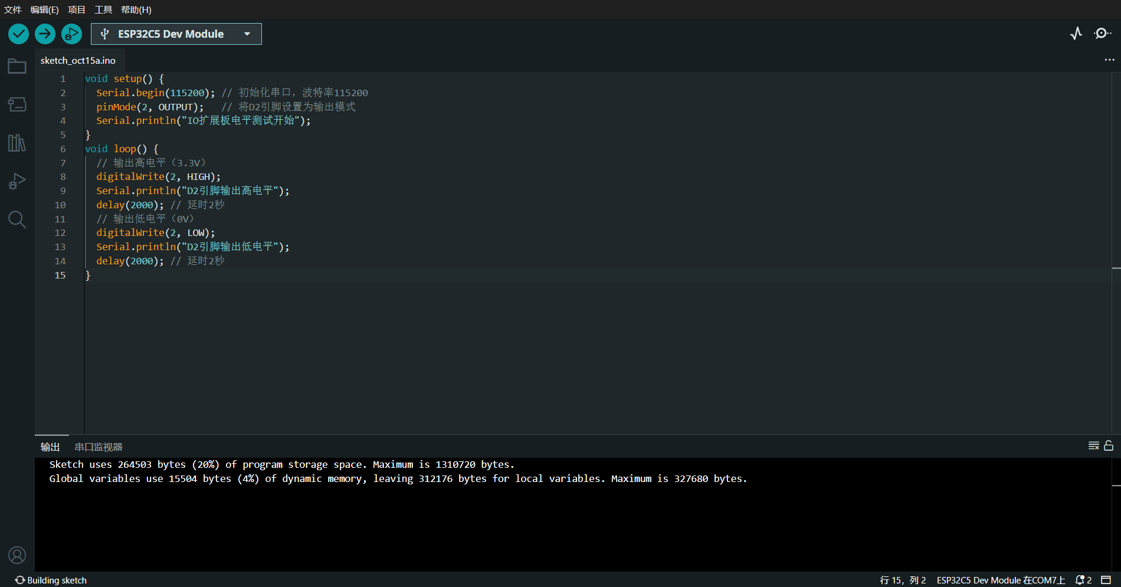Toggle the bottom panel via status bar icon
Image resolution: width=1121 pixels, height=587 pixels.
point(1106,580)
